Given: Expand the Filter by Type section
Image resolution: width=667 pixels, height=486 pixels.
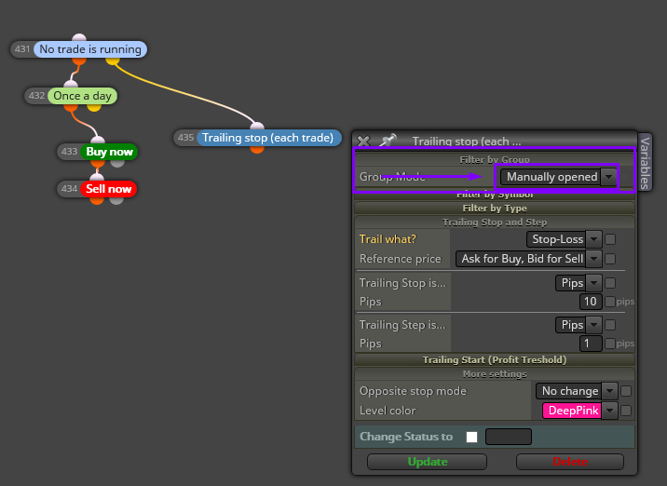Looking at the screenshot, I should click(x=495, y=209).
